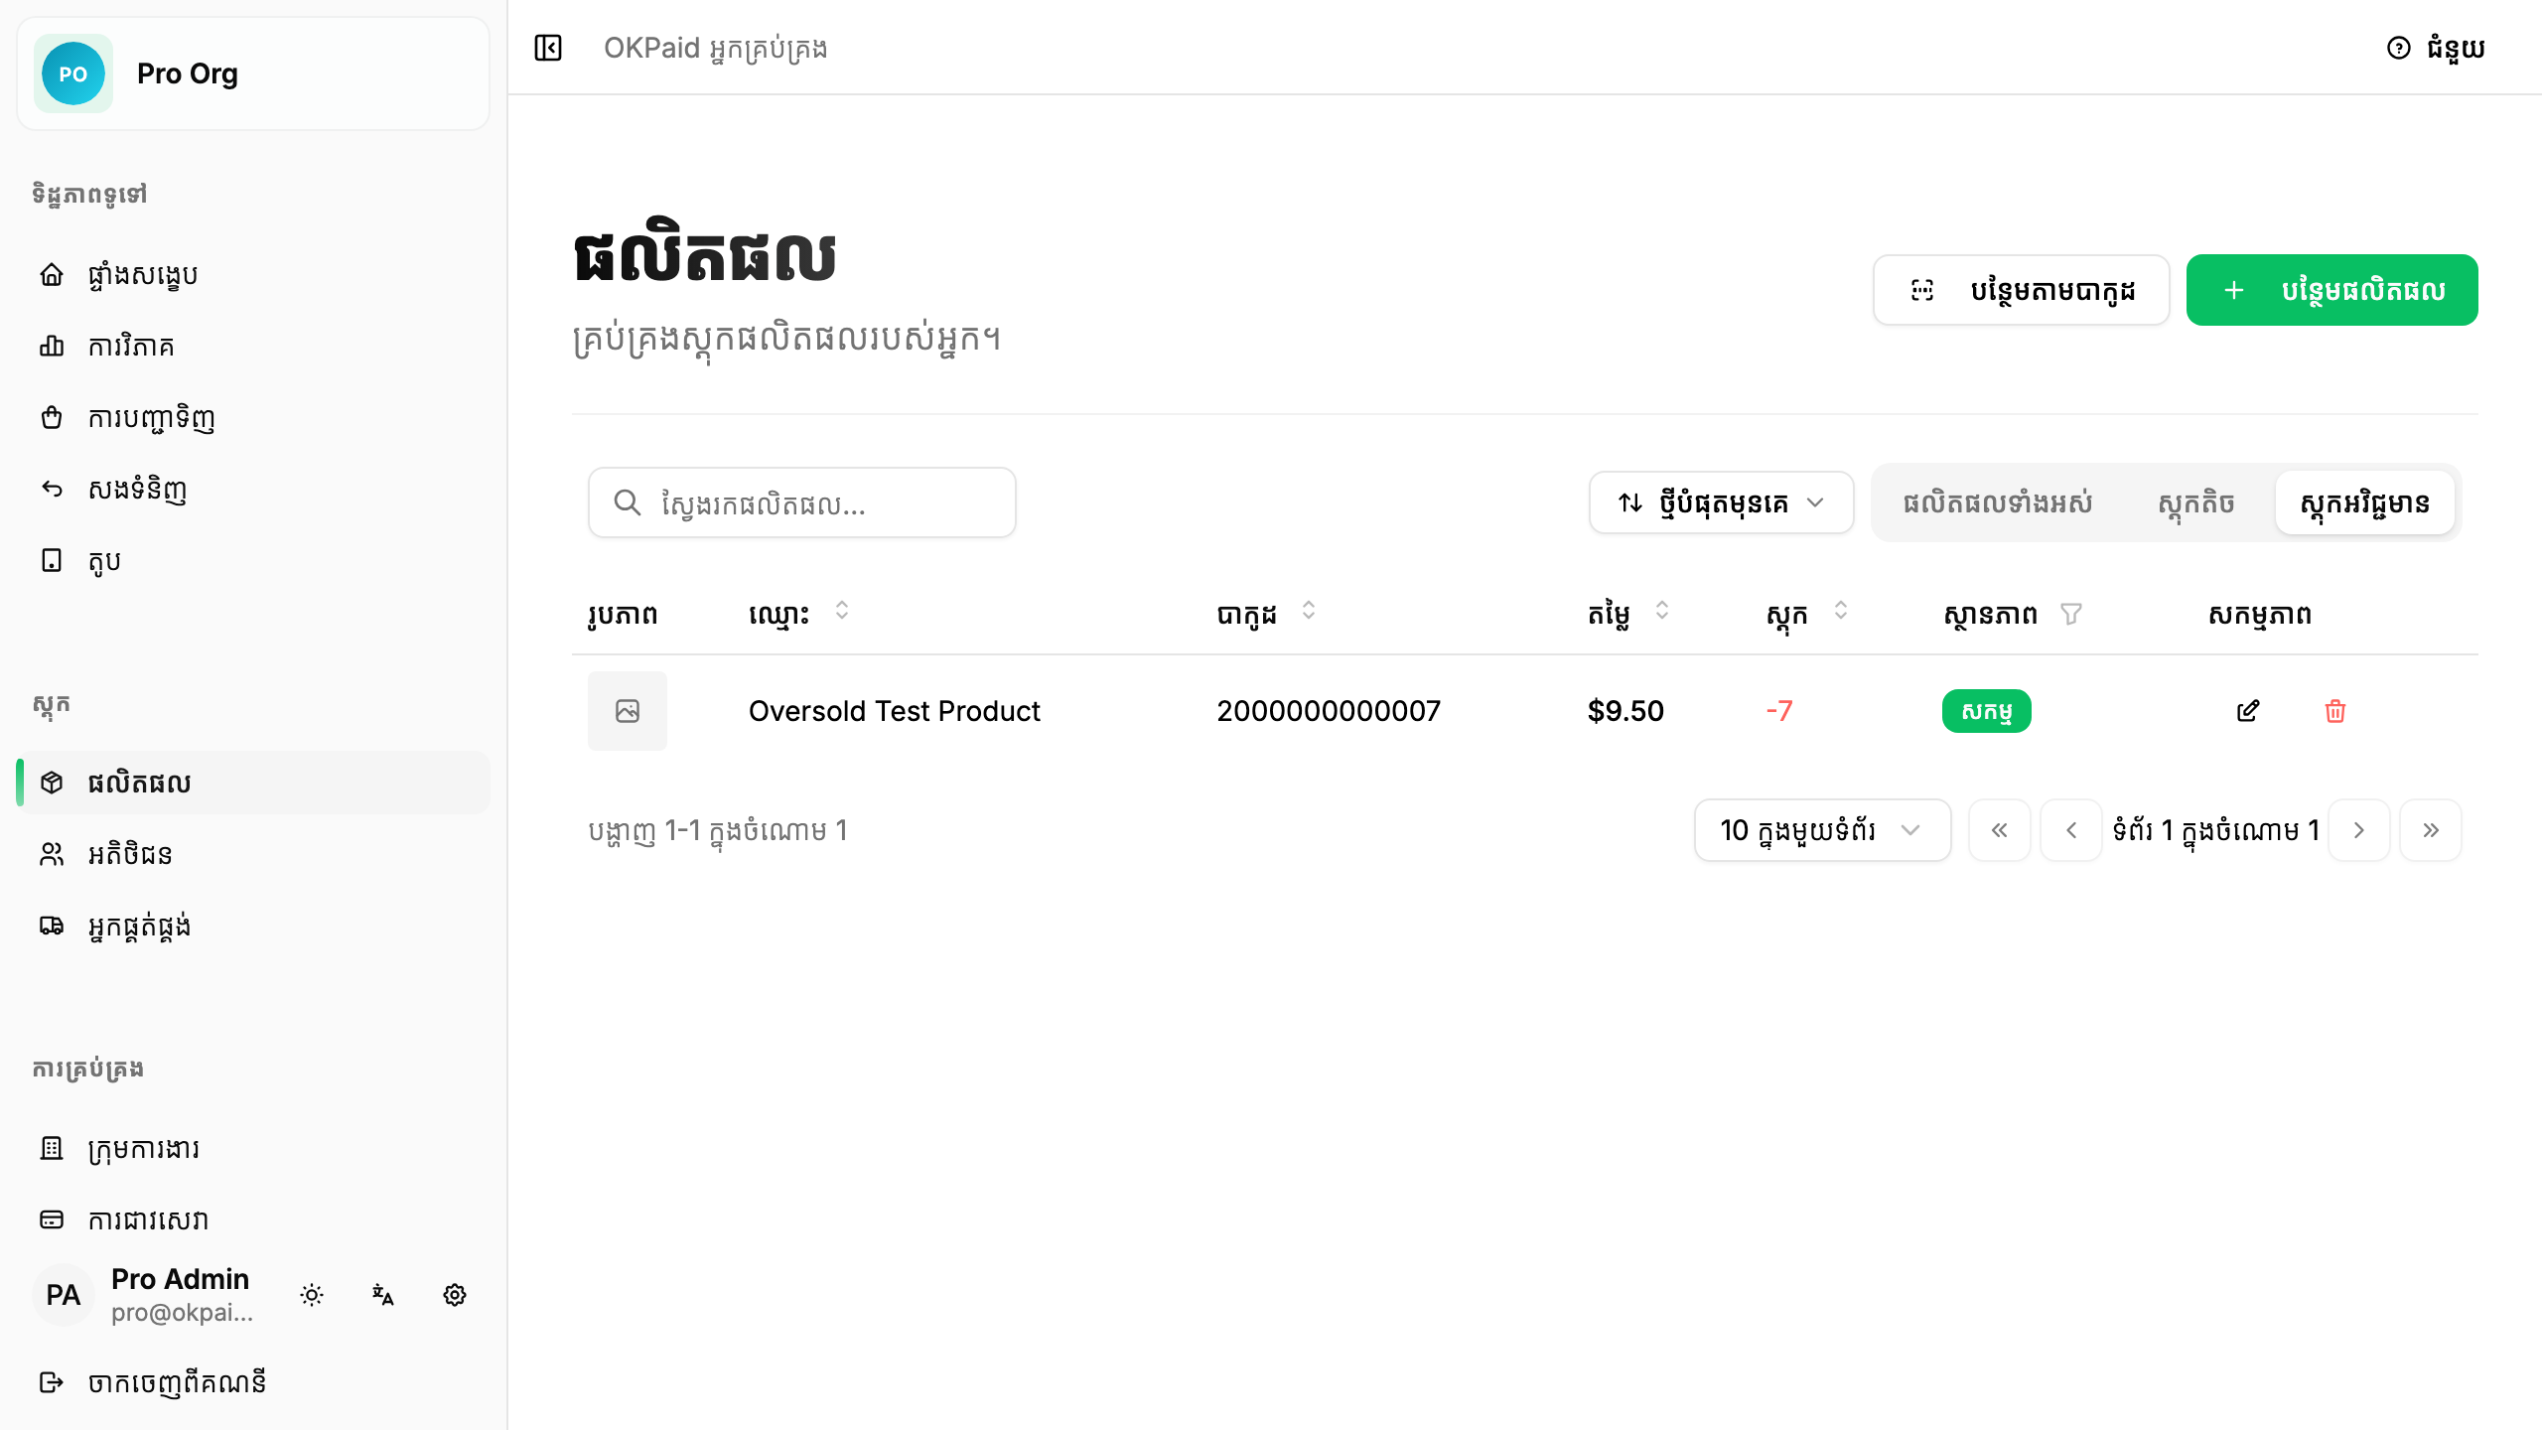Screen dimensions: 2542x1430
Task: Open language translation switcher icon
Action: click(383, 1295)
